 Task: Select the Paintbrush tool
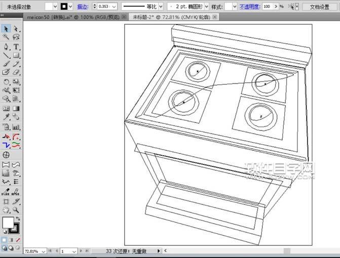[x=6, y=64]
